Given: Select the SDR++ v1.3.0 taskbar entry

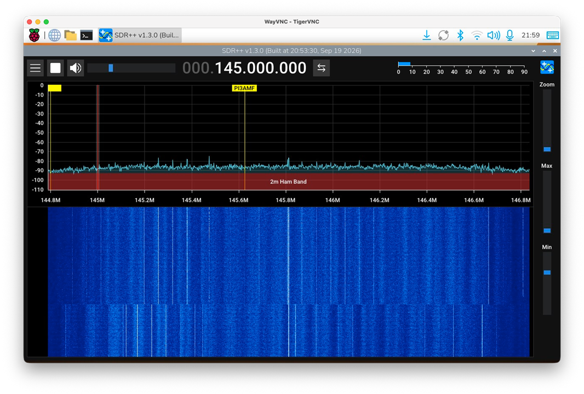Looking at the screenshot, I should pyautogui.click(x=140, y=36).
